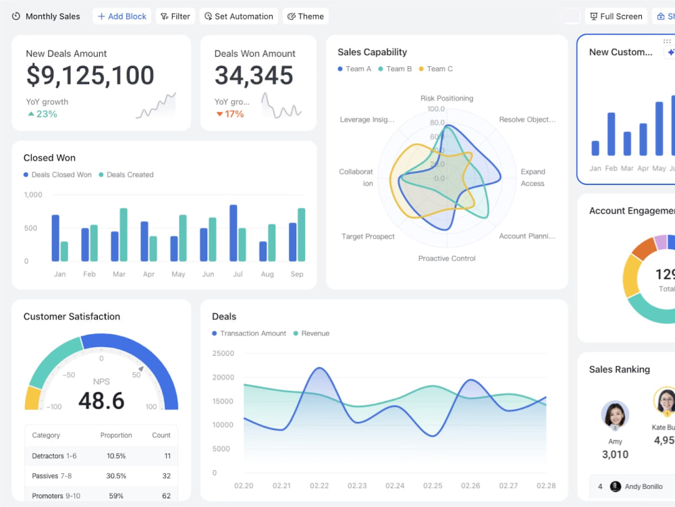Click the Risk Positioning radar label
Viewport: 675px width, 507px height.
[447, 98]
